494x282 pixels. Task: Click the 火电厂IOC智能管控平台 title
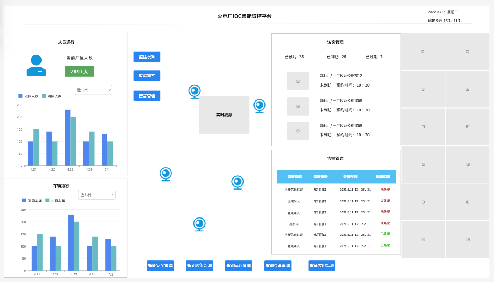(x=245, y=16)
